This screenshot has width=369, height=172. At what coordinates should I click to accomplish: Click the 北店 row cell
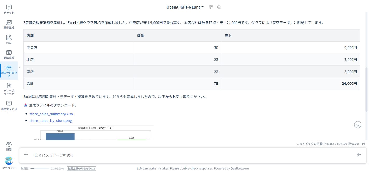point(78,60)
